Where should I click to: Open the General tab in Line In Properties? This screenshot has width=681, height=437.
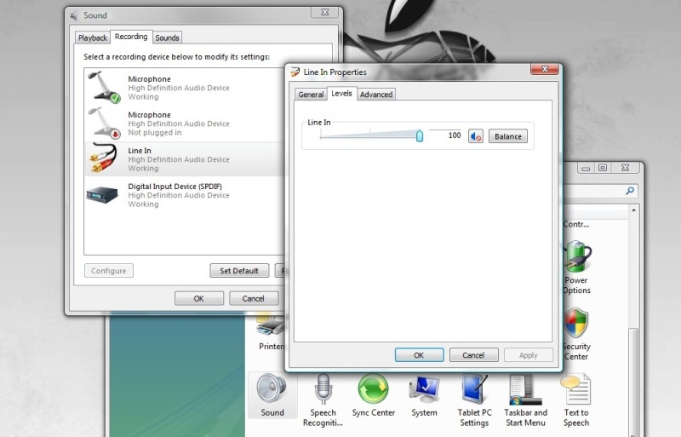coord(311,95)
